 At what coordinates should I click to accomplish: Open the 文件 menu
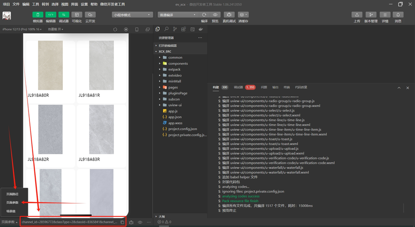(x=16, y=4)
